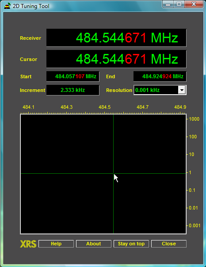Click the 0.1 vertical scale label
Screen dimensions: 206x267
pos(192,190)
